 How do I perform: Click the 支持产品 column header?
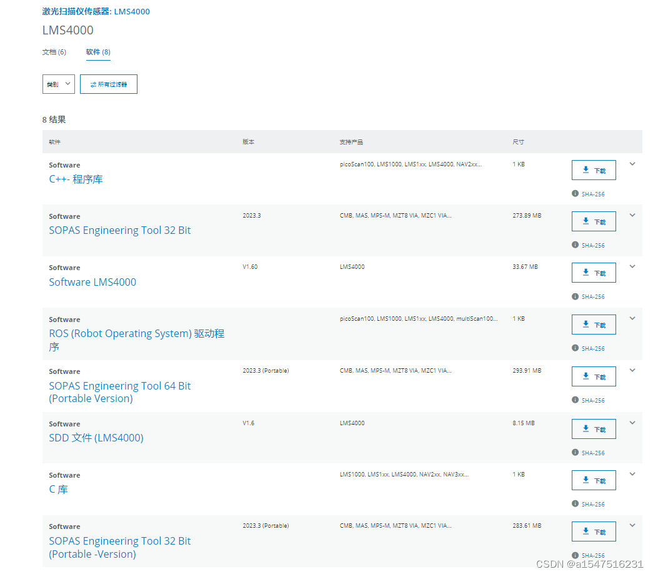(x=351, y=142)
